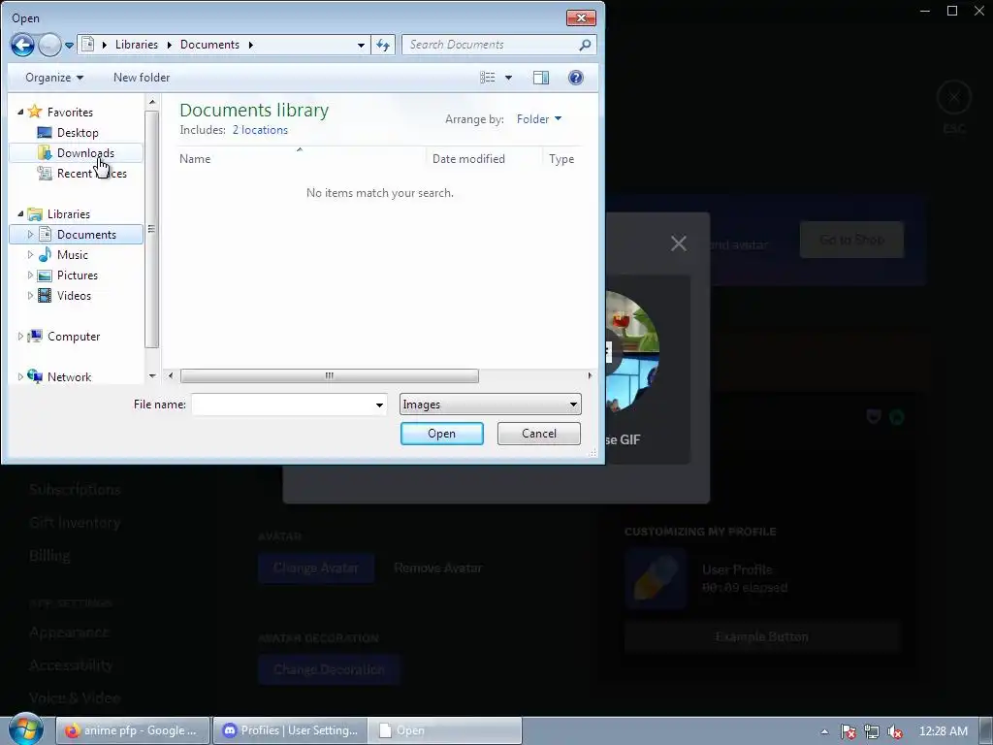This screenshot has width=993, height=745.
Task: Click the search magnifier icon
Action: pos(585,45)
